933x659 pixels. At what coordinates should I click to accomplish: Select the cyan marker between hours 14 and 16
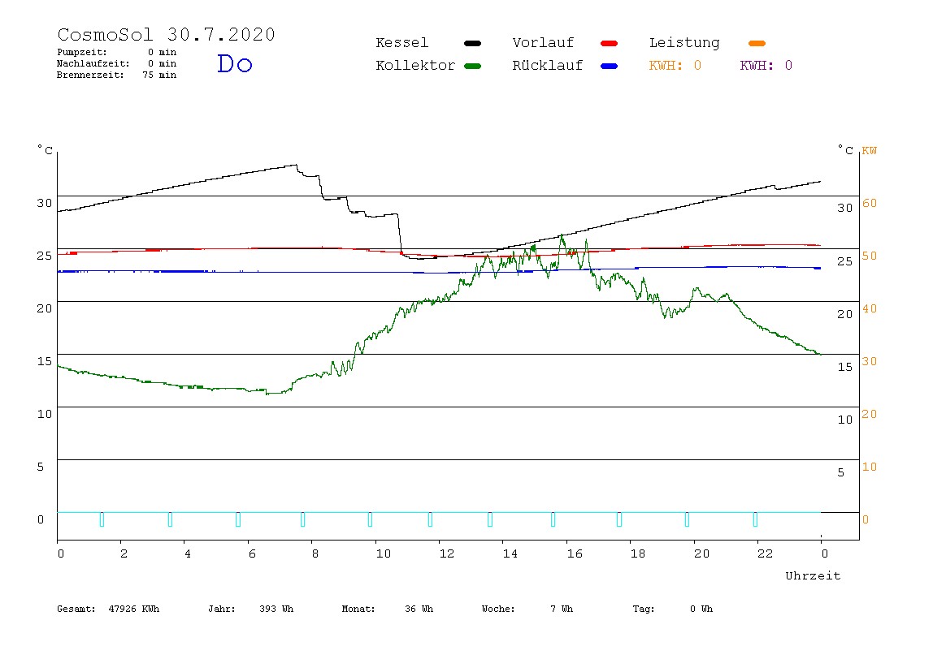pyautogui.click(x=553, y=519)
